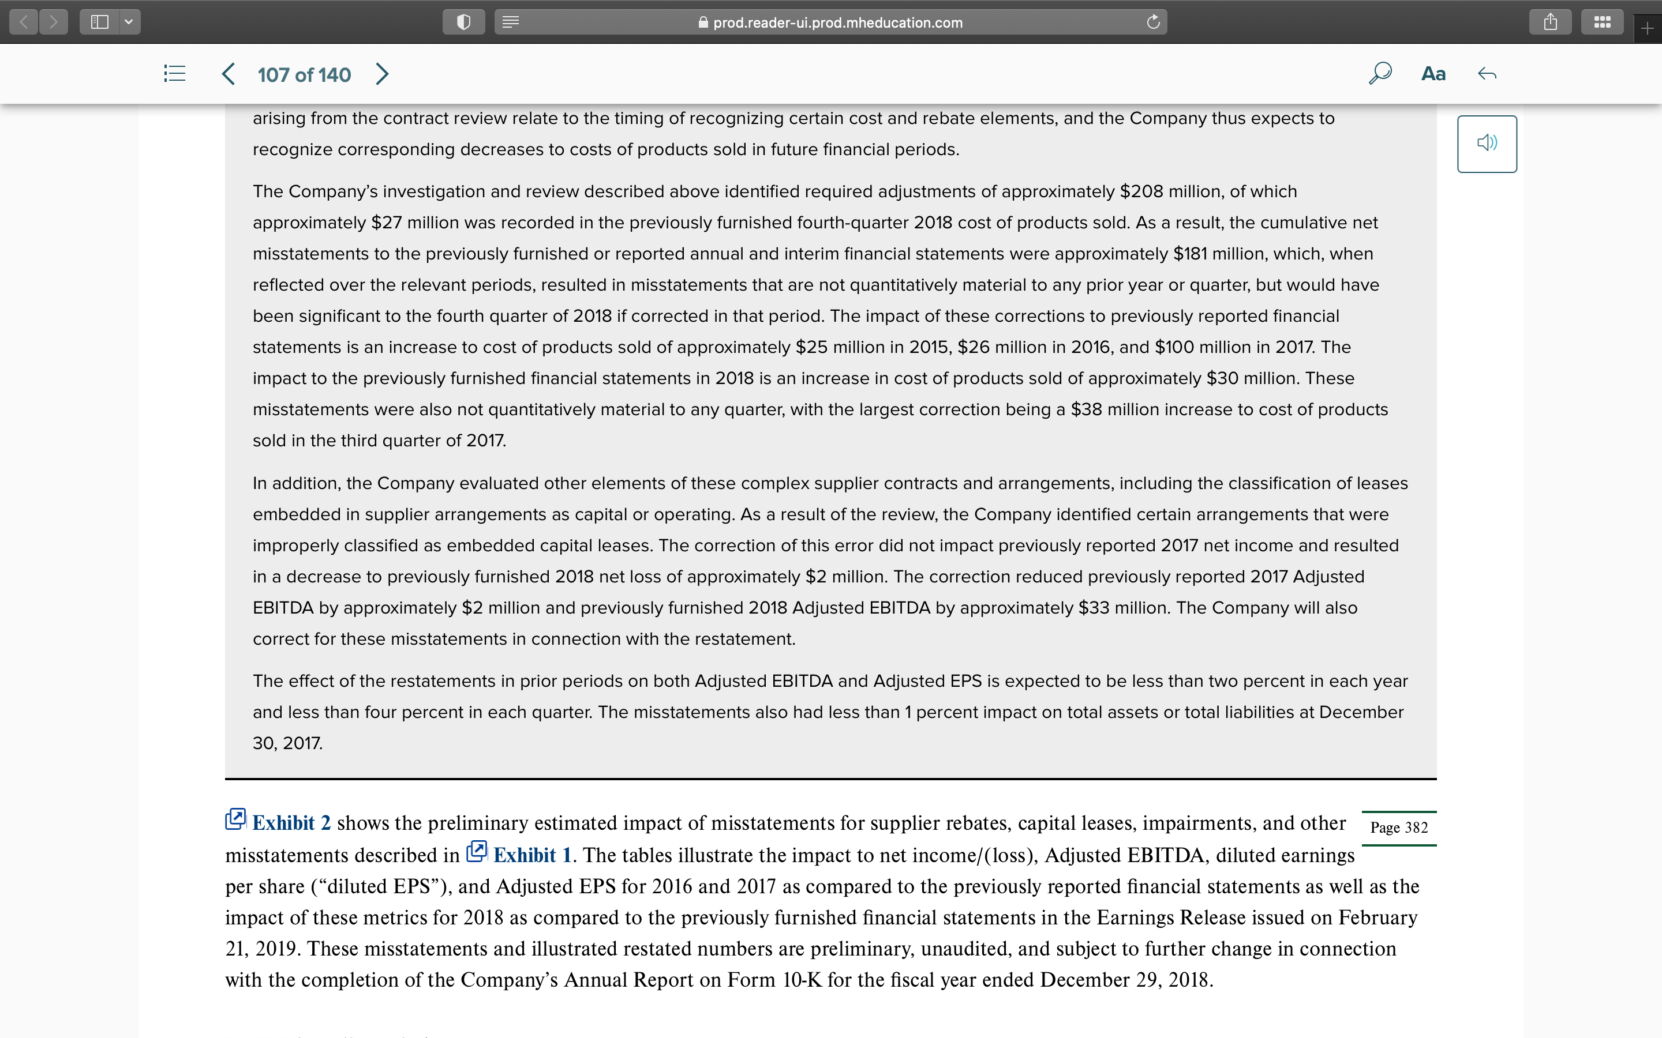Reload the page via the refresh icon
Image resolution: width=1662 pixels, height=1038 pixels.
(1153, 21)
